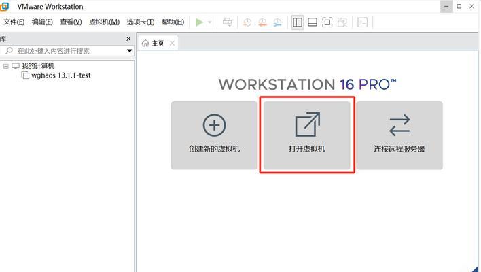This screenshot has height=272, width=481.
Task: Click the take snapshot clock icon
Action: (247, 22)
